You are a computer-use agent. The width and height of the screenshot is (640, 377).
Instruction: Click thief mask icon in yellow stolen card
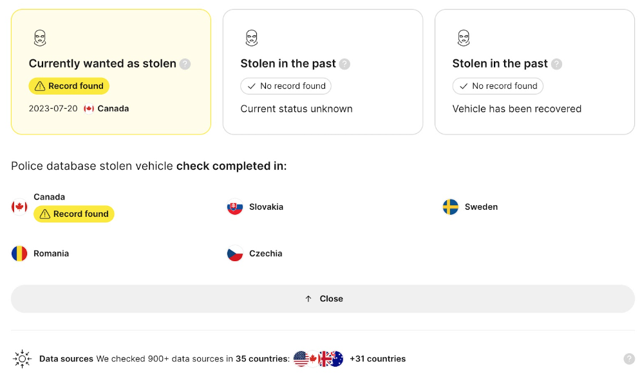tap(39, 38)
